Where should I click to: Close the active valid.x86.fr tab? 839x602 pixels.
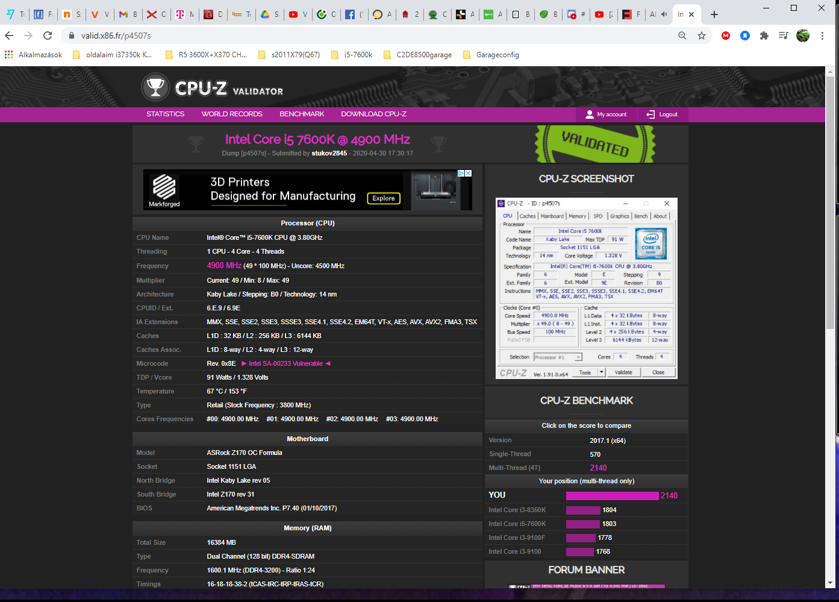pyautogui.click(x=691, y=14)
